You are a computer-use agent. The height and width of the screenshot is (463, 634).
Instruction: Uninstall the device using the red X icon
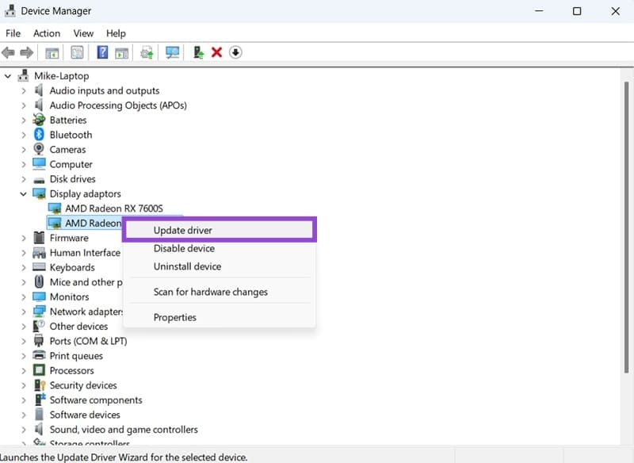coord(217,52)
